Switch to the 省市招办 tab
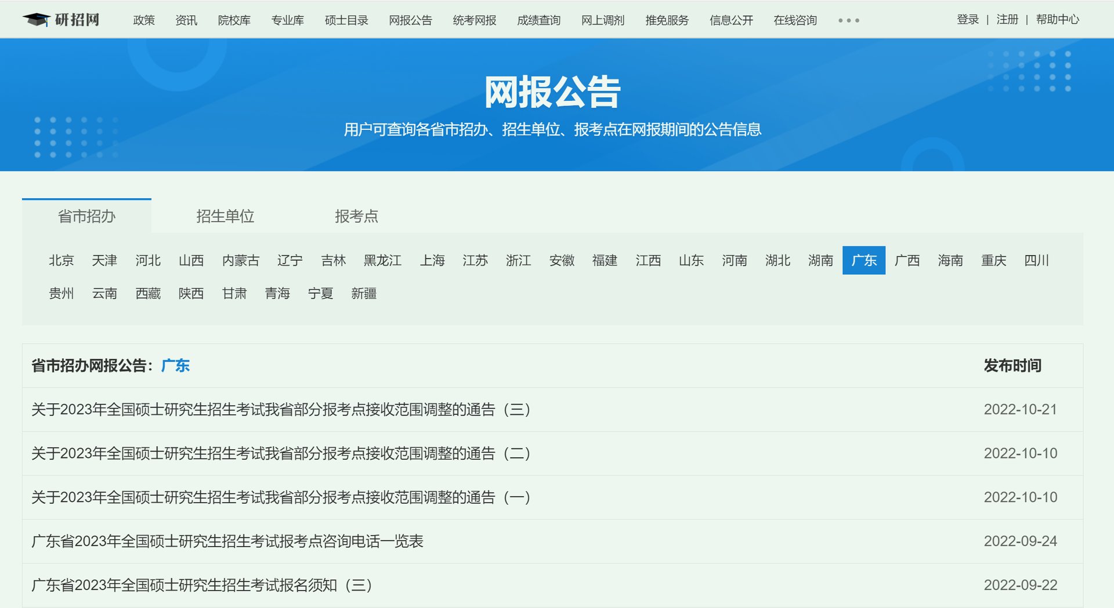Screen dimensions: 1114x608 pos(86,216)
